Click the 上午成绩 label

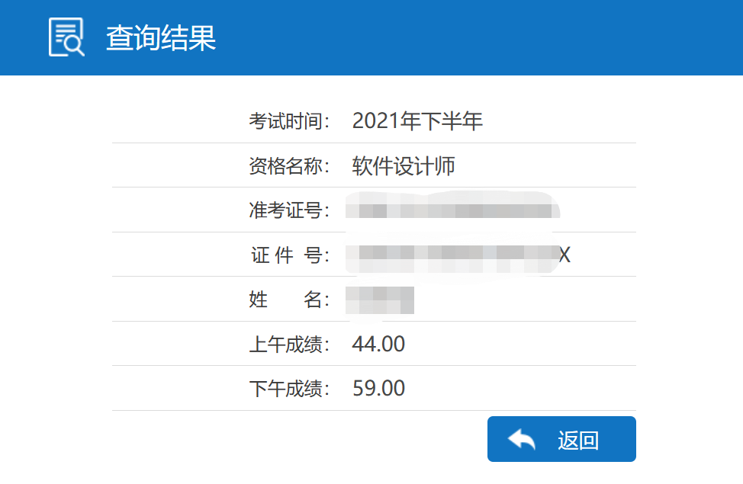tap(289, 345)
